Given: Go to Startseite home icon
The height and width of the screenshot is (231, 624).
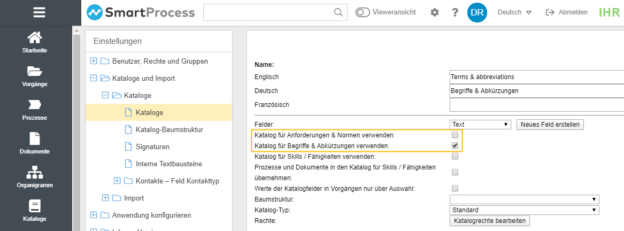Looking at the screenshot, I should point(35,38).
